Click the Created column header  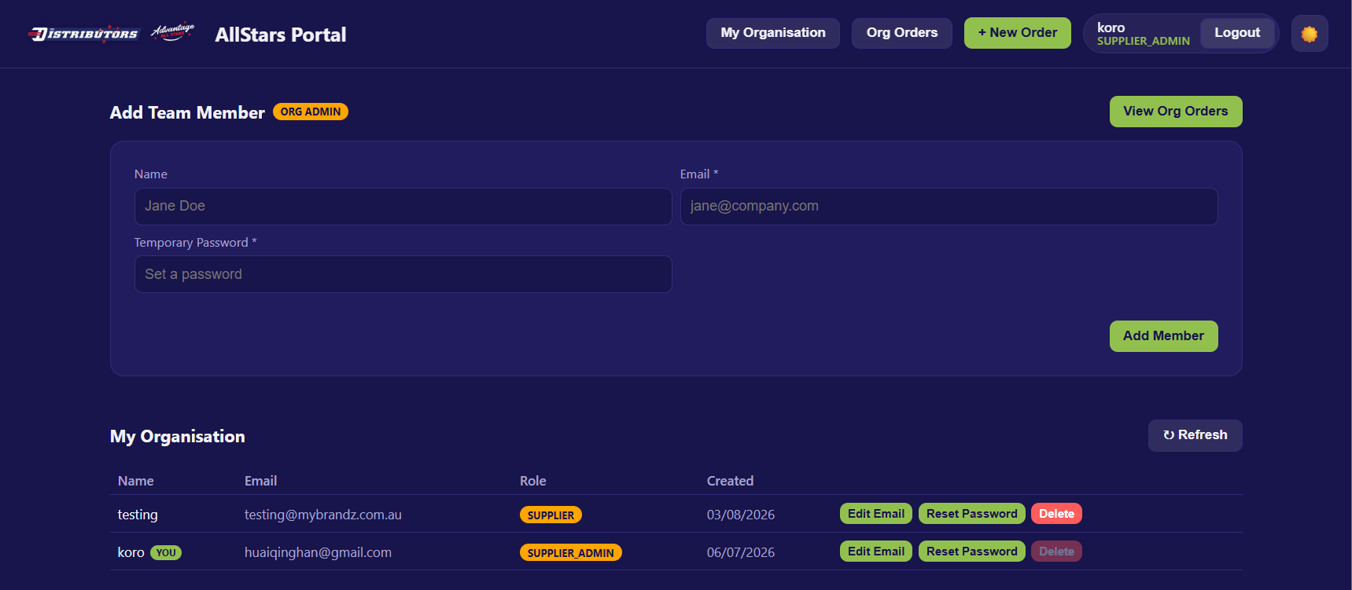point(730,481)
